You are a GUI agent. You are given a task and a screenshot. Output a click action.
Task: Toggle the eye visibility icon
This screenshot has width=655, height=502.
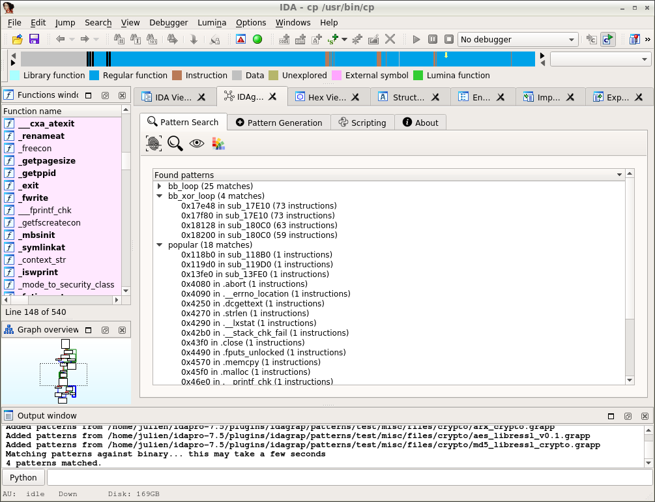click(197, 143)
